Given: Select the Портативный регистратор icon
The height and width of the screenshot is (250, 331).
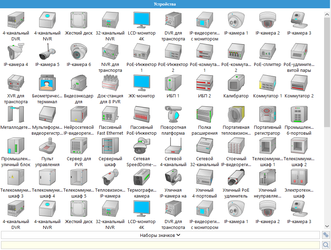Looking at the screenshot, I should tap(267, 114).
